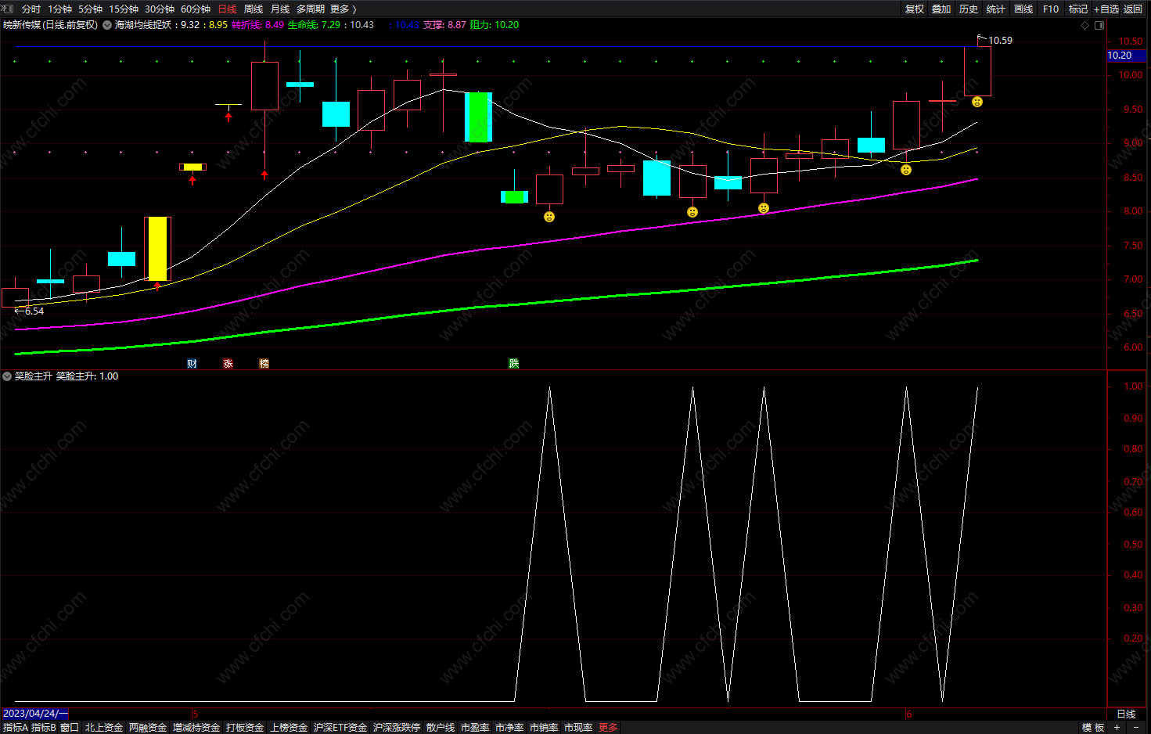This screenshot has height=734, width=1151.
Task: Toggle 叠加 overlay comparison
Action: coord(941,9)
